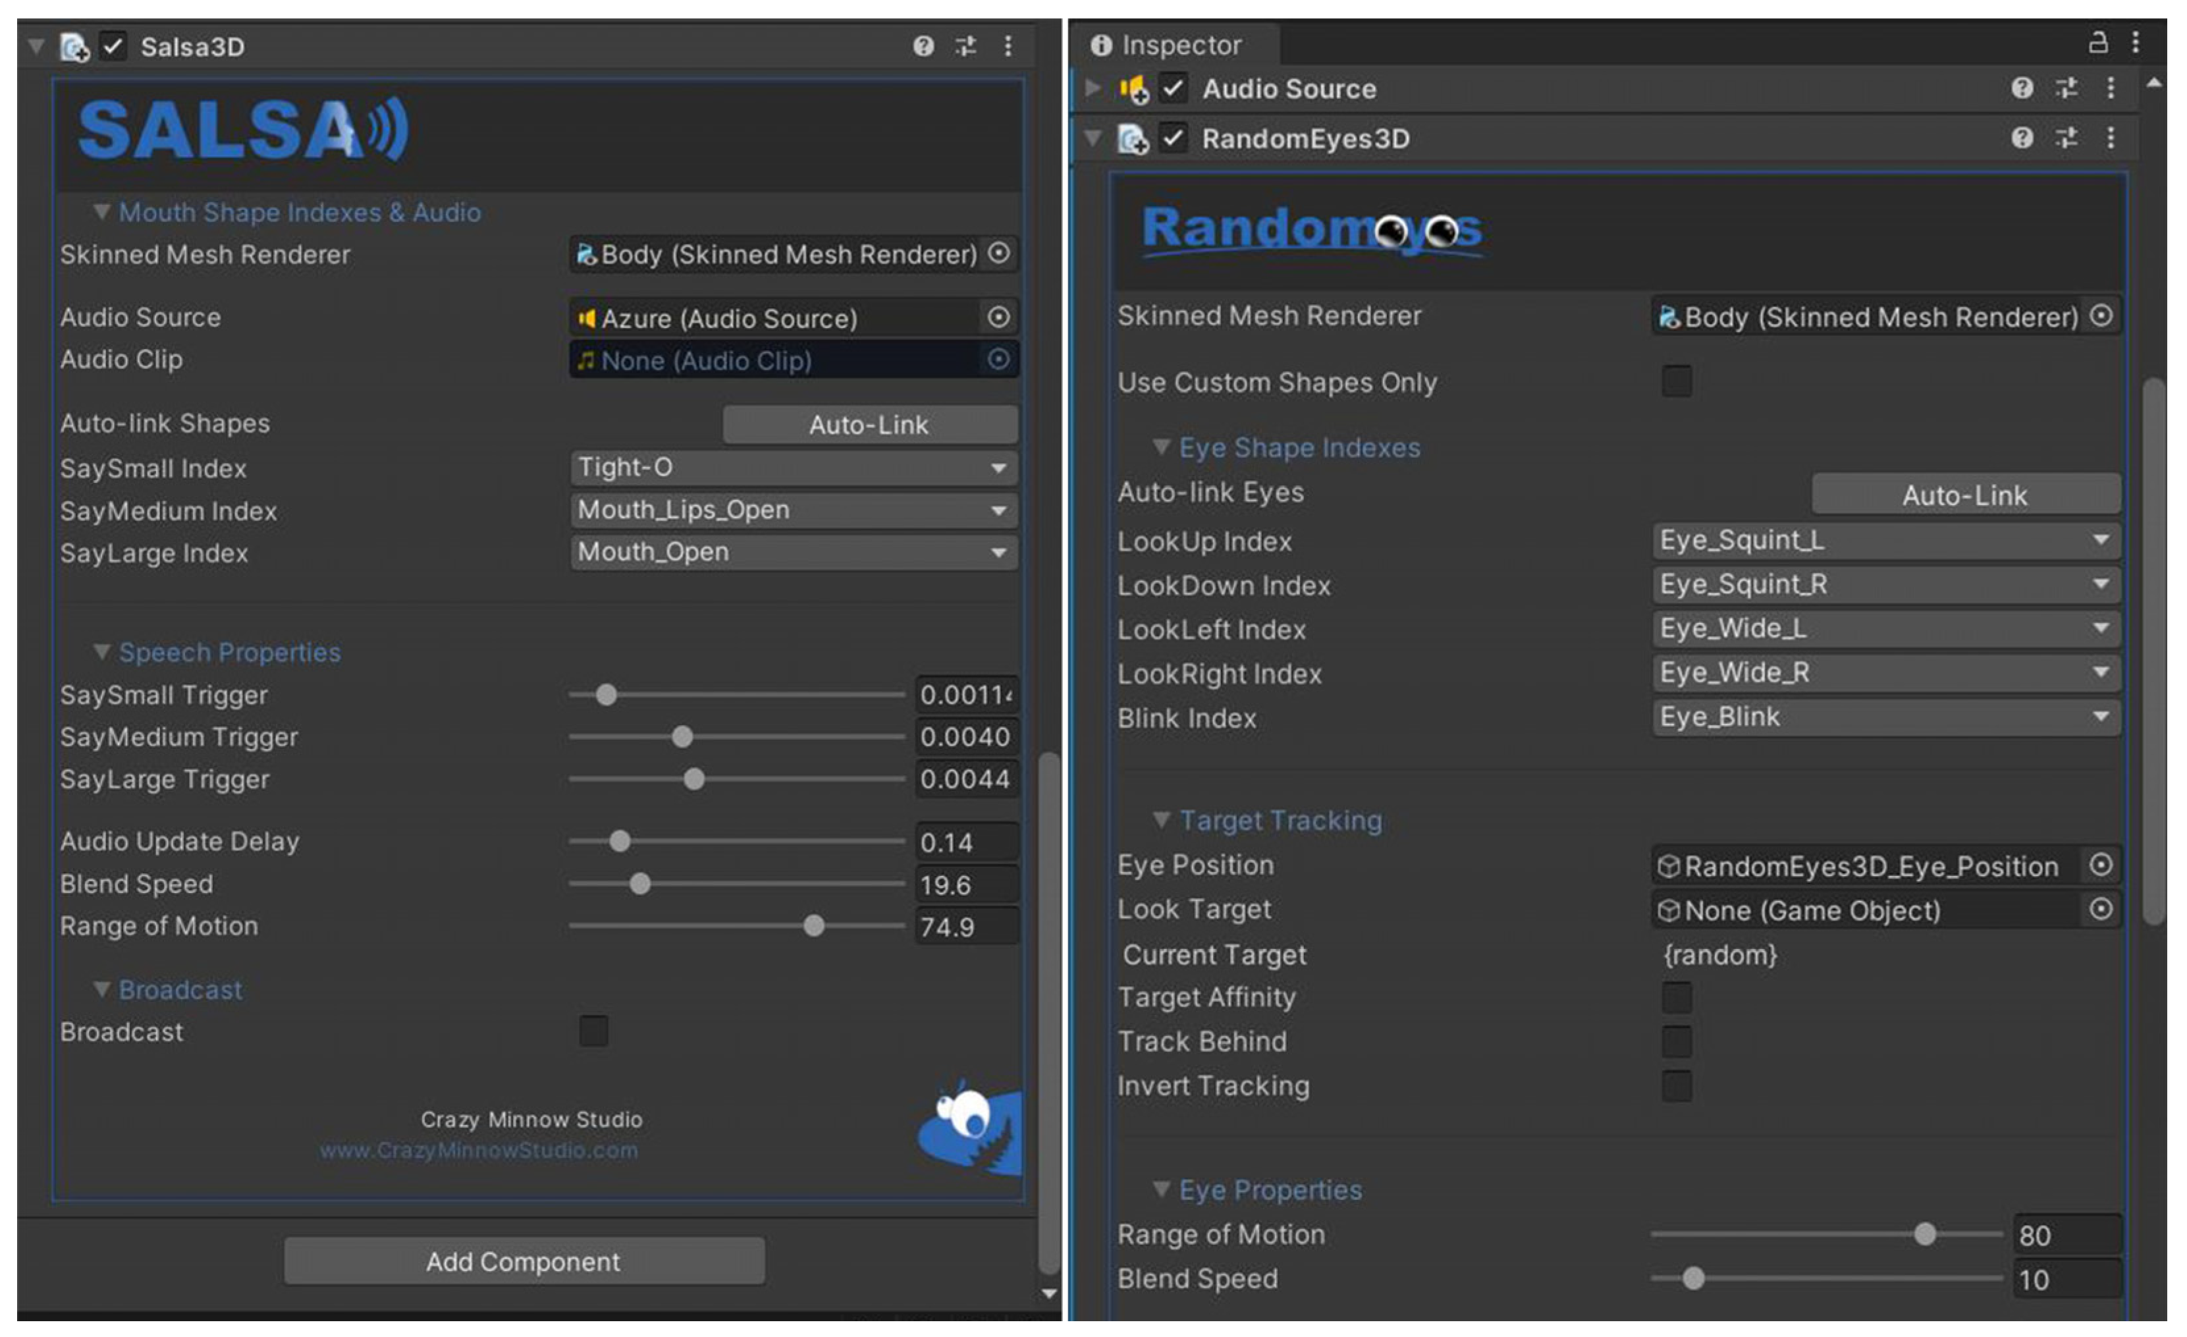Collapse the Salsa3D component
Image resolution: width=2187 pixels, height=1337 pixels.
(x=36, y=45)
